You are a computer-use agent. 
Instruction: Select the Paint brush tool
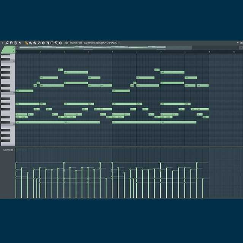(x=30, y=43)
